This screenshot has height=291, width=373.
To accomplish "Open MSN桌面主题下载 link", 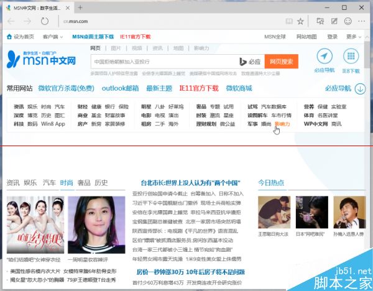I will (93, 37).
